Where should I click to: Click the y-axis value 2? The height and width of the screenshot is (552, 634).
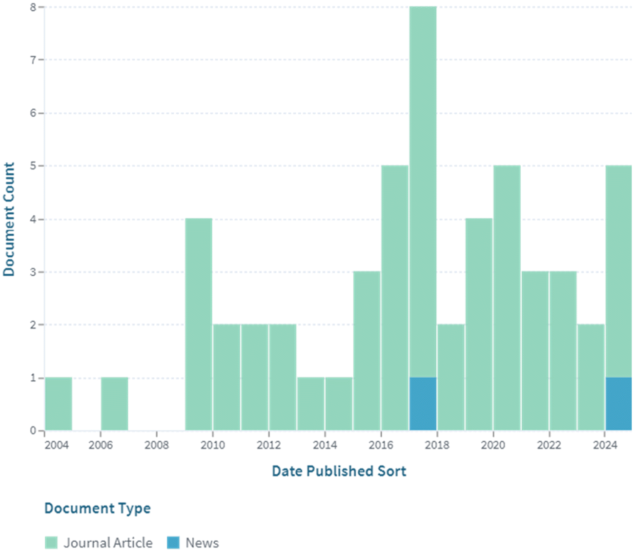[x=33, y=325]
